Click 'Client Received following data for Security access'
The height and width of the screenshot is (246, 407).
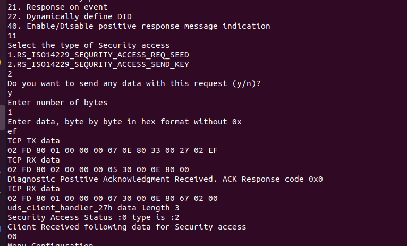126,227
